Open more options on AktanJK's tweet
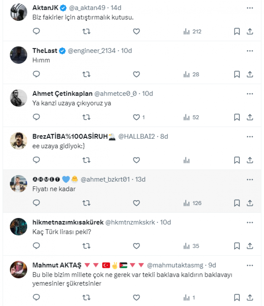264x306 pixels. click(250, 8)
